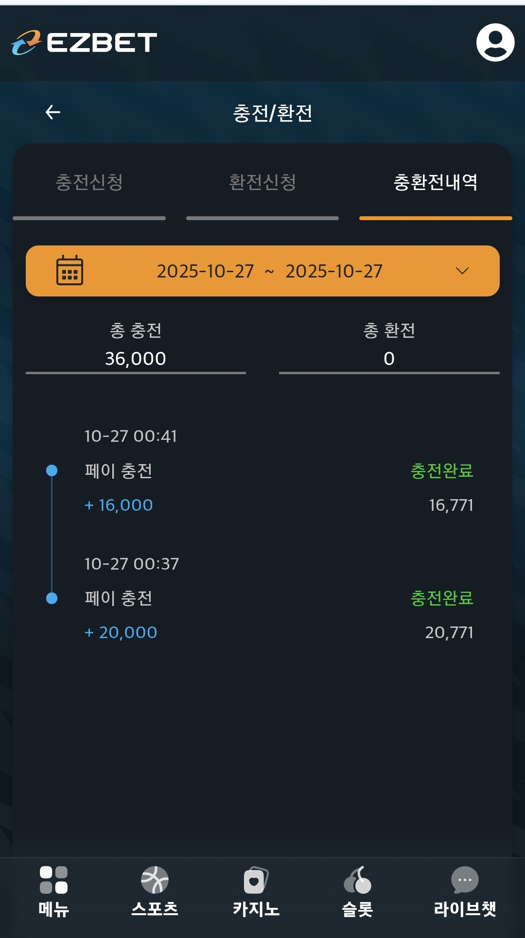Click the 10-27 00:41 timeline dot
The image size is (525, 938).
pos(52,470)
